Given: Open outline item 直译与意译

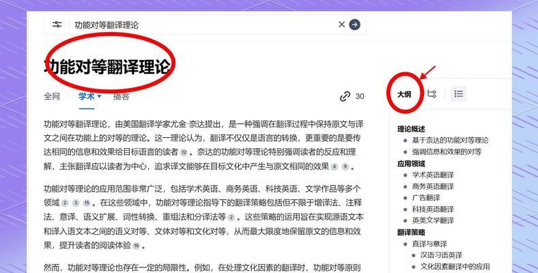Looking at the screenshot, I should coord(429,244).
